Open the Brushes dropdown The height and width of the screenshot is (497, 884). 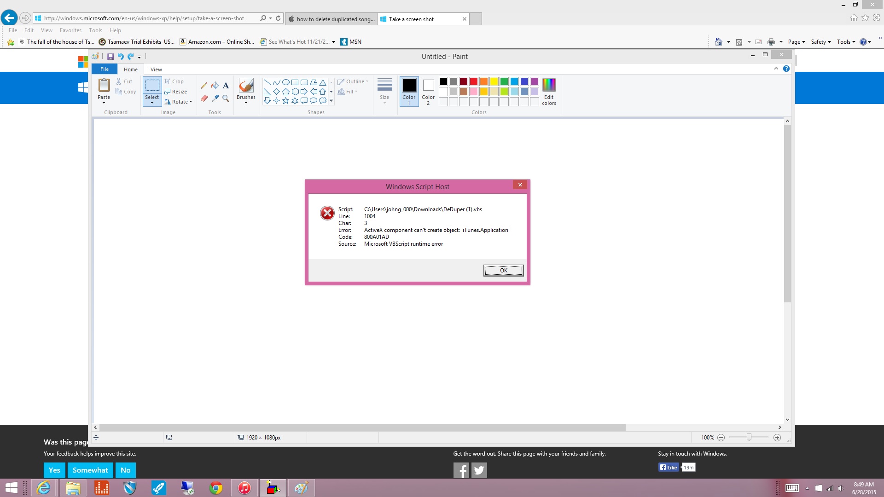point(246,103)
